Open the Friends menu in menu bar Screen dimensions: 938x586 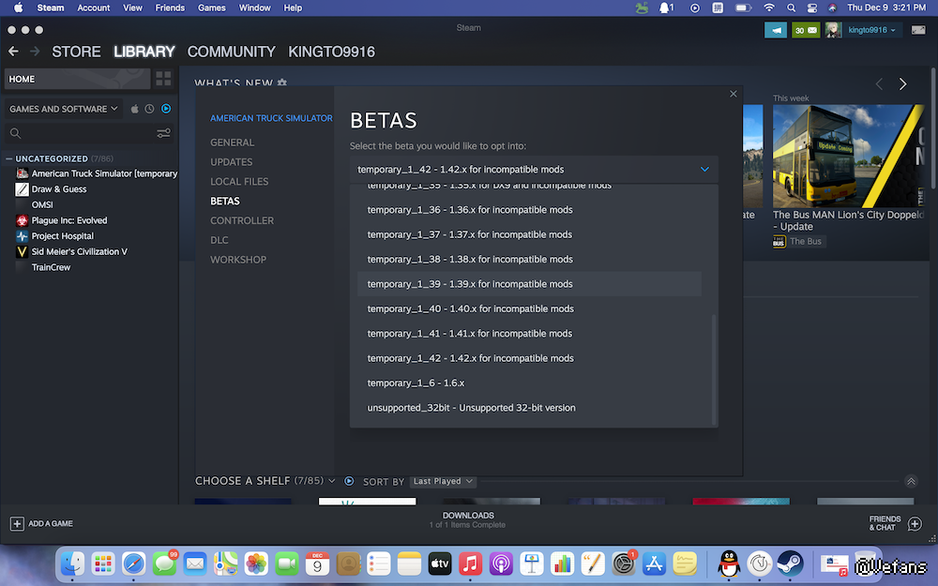tap(170, 8)
